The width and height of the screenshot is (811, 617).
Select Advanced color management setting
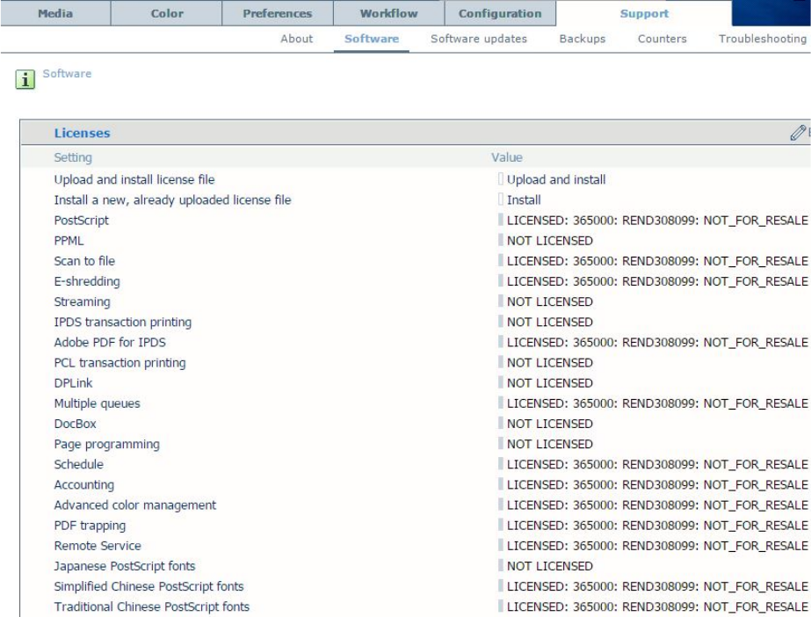[x=135, y=504]
